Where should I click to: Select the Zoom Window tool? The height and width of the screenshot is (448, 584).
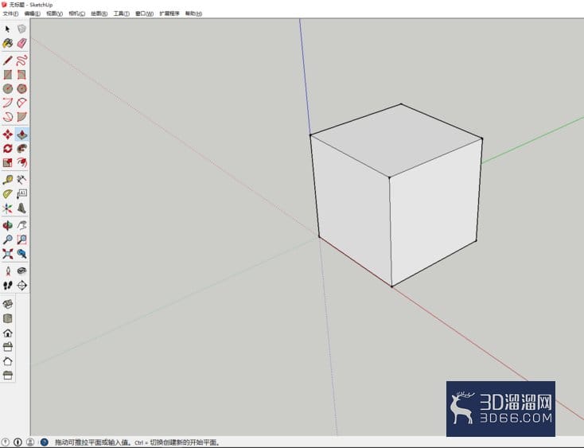pos(21,240)
